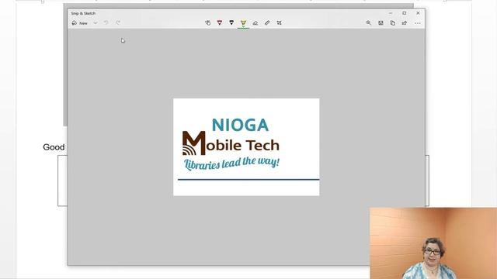Click the NIOGA Mobile Tech snip image
The height and width of the screenshot is (279, 497).
tap(246, 147)
